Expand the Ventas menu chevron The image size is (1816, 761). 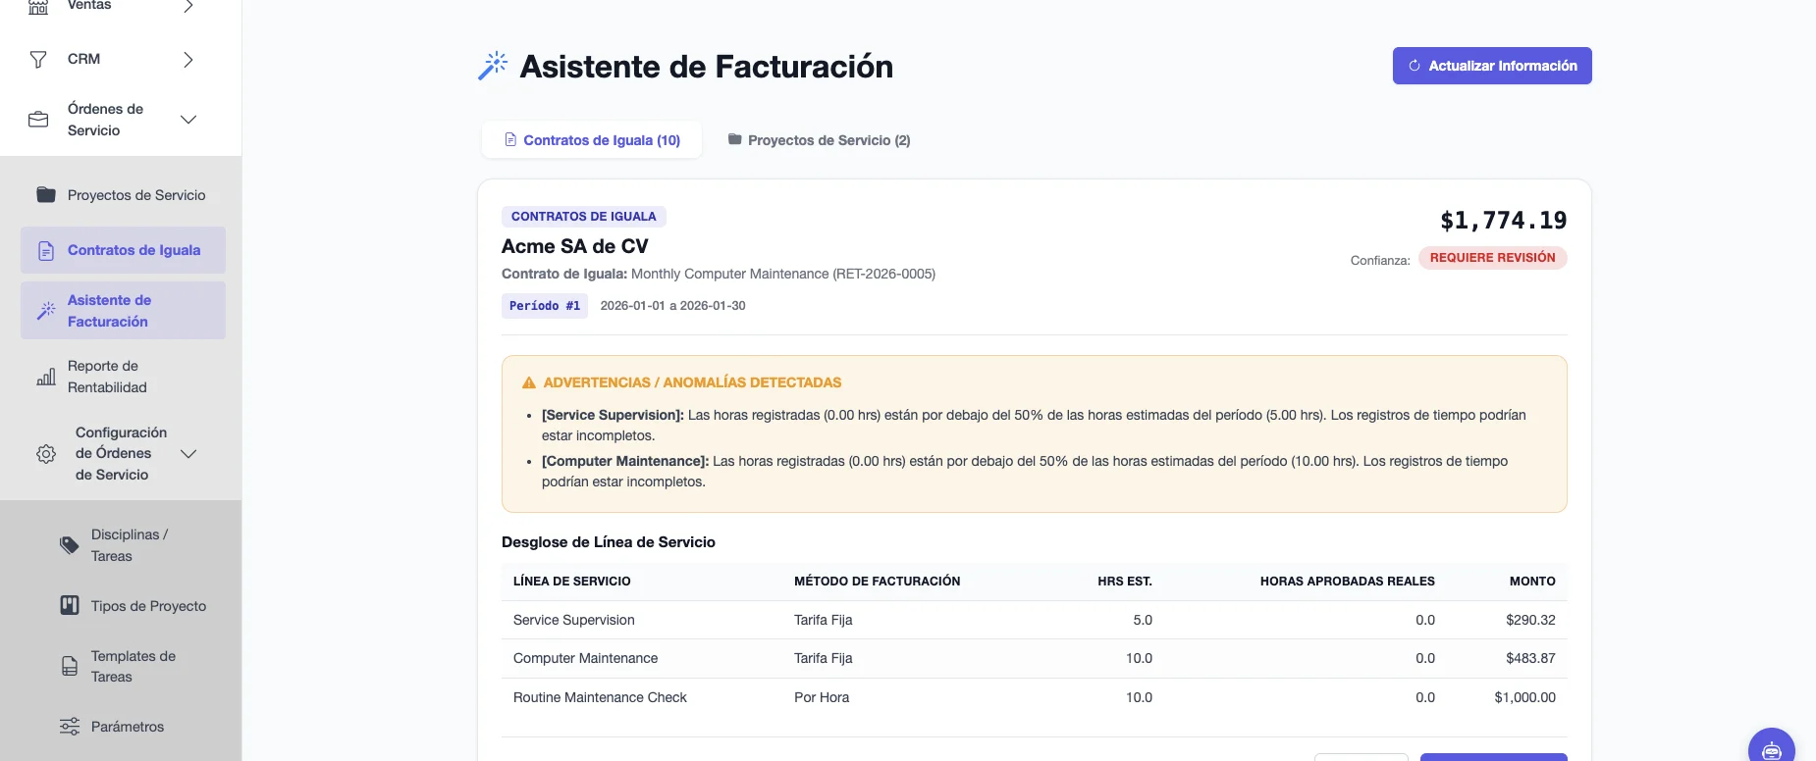tap(188, 6)
